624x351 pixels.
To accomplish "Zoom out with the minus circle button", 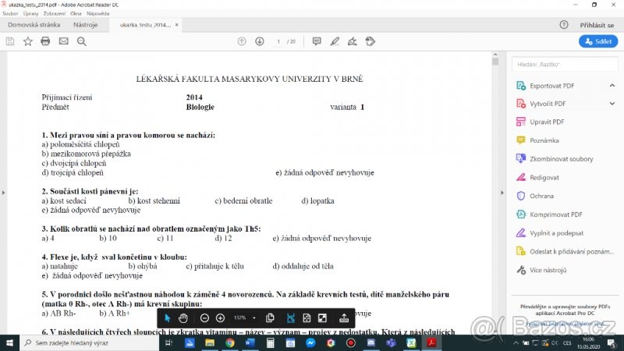I will 204,318.
